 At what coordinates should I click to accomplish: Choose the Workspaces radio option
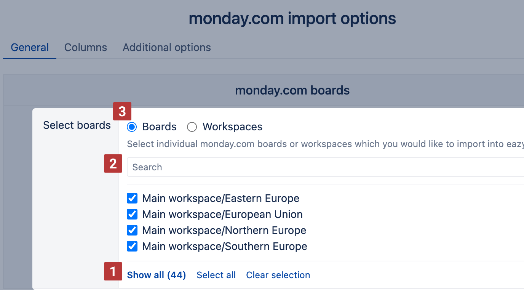pyautogui.click(x=192, y=127)
